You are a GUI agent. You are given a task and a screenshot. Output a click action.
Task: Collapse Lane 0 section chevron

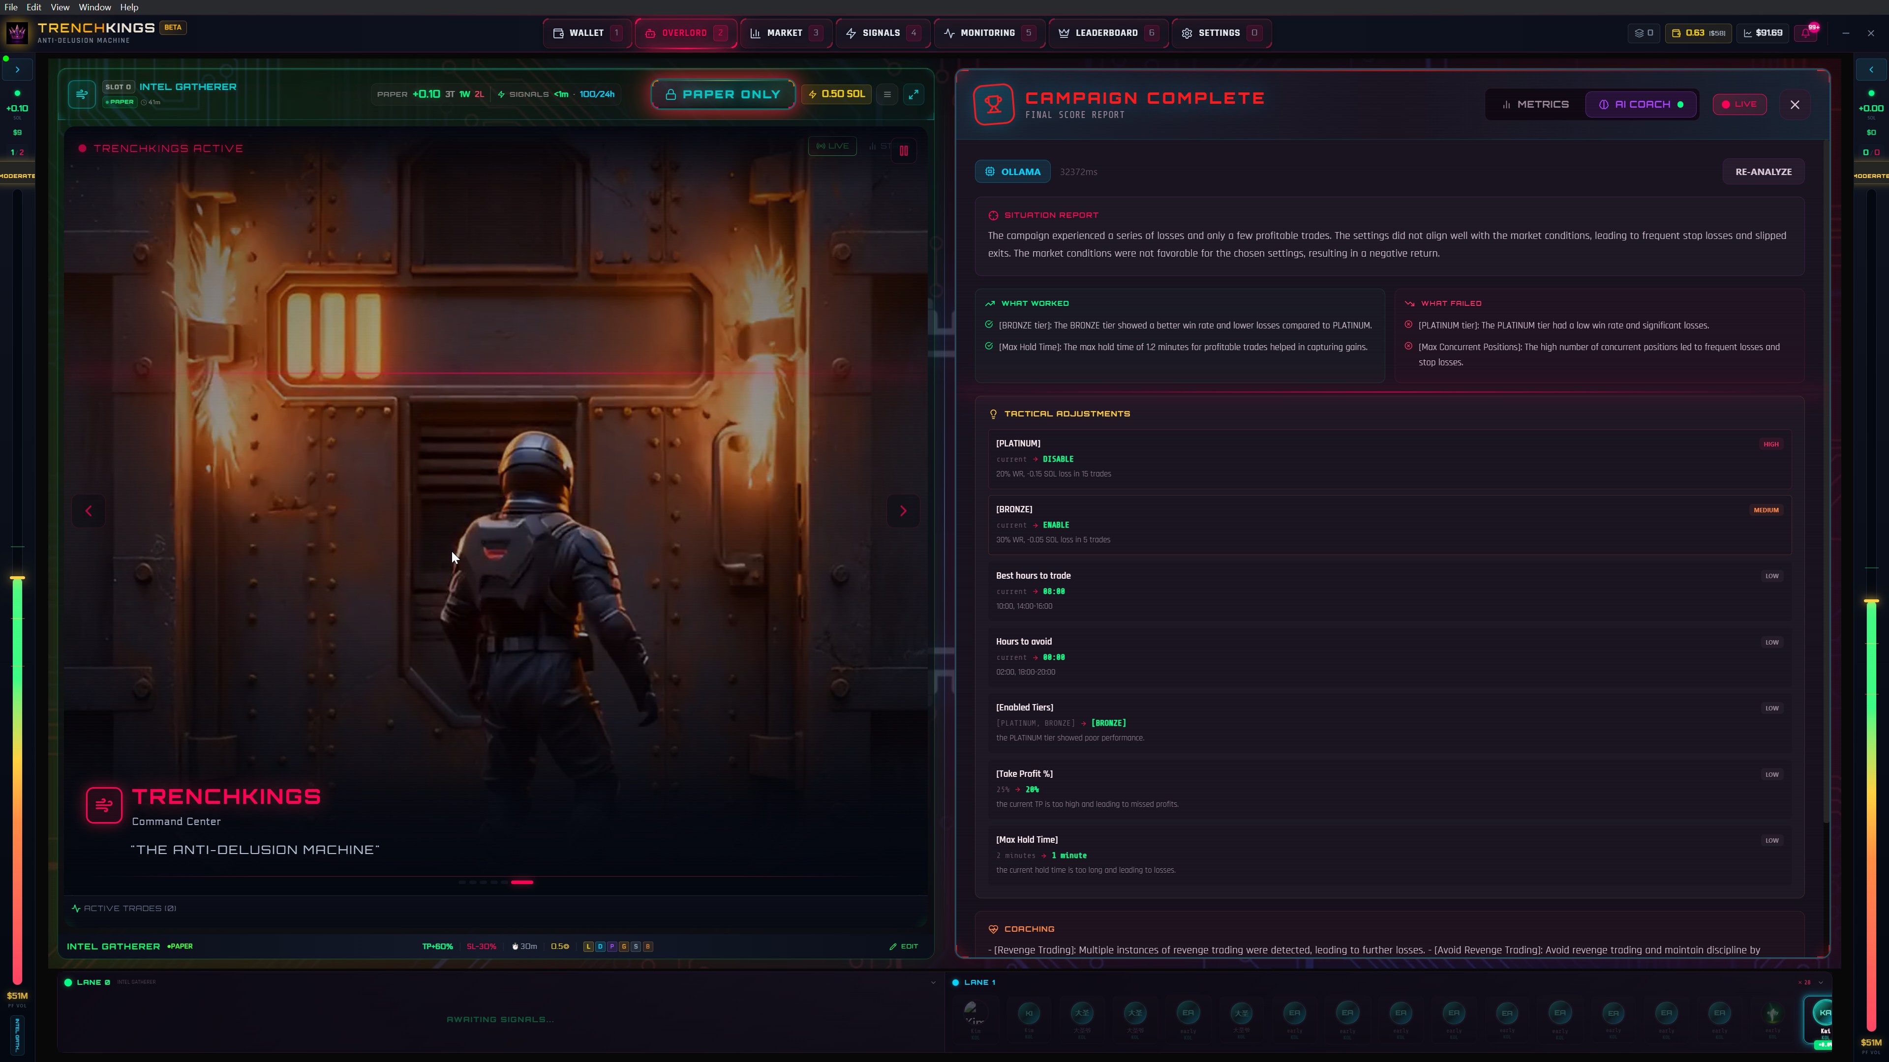[x=933, y=982]
